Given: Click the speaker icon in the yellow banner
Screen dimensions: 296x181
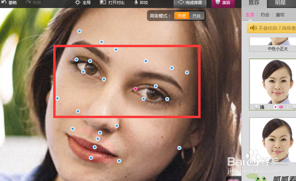Looking at the screenshot, I should (x=253, y=28).
